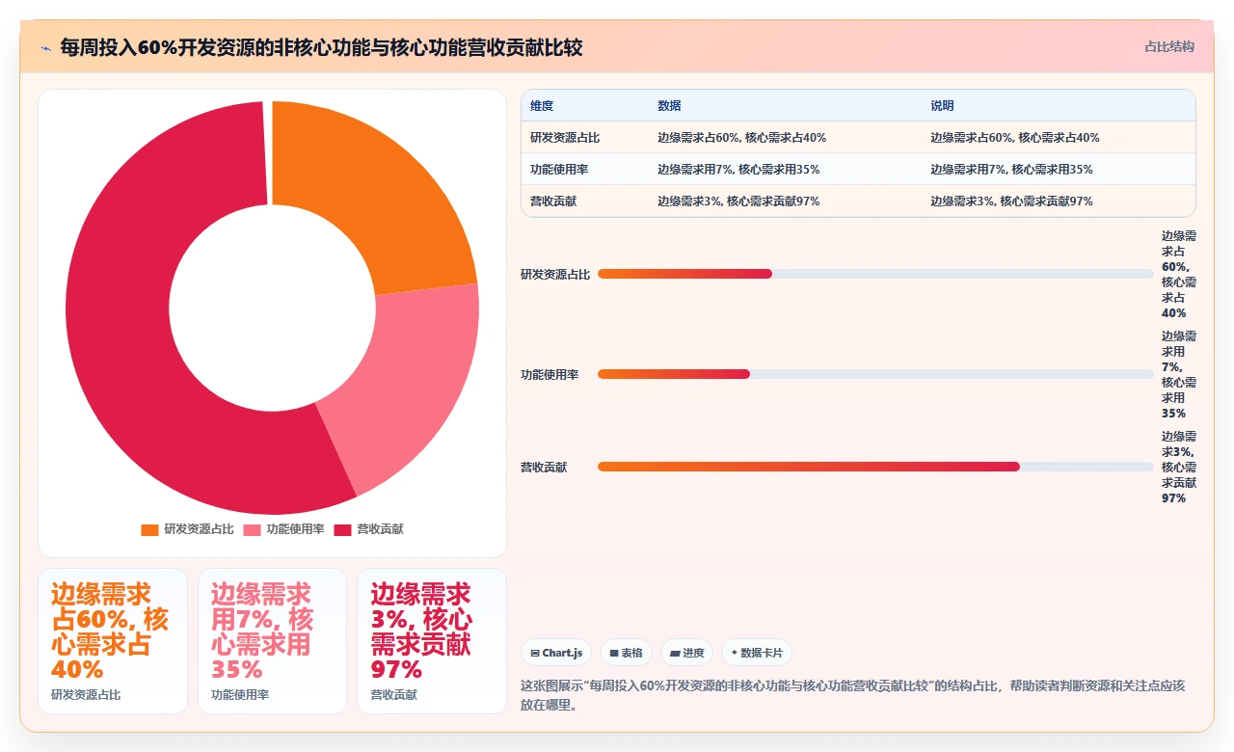This screenshot has height=752, width=1234.
Task: Open the crimson 营收贡献 data card
Action: point(431,641)
